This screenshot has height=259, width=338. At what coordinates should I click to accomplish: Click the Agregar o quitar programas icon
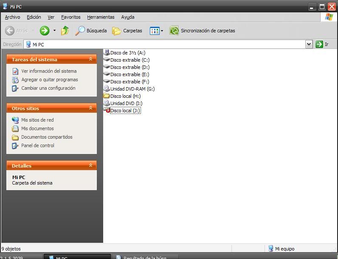tap(15, 80)
